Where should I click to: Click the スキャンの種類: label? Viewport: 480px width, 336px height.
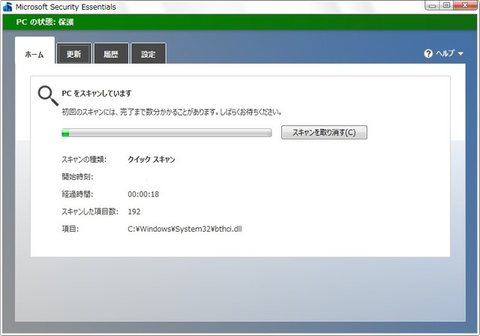point(84,160)
